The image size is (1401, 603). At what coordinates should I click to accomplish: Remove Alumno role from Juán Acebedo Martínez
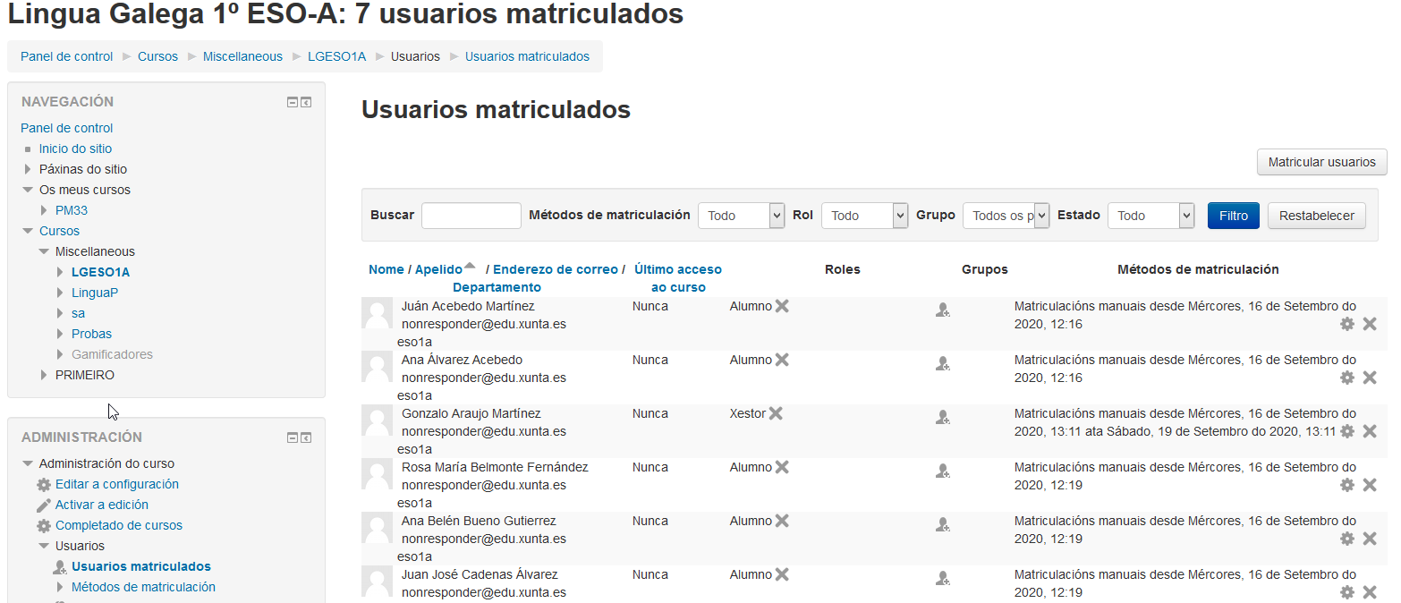[782, 306]
